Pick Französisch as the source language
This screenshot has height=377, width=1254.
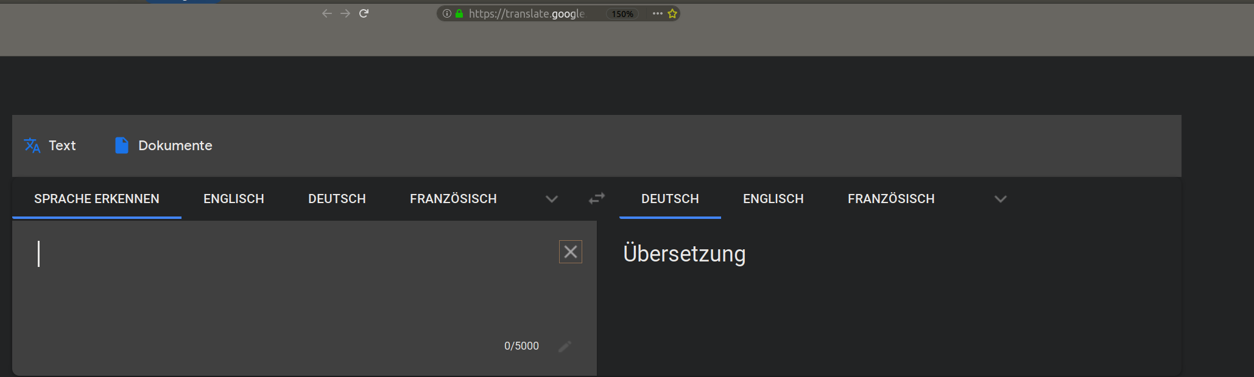tap(453, 199)
